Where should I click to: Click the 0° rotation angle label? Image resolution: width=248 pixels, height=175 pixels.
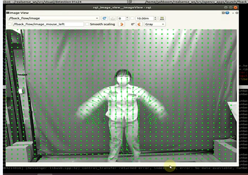click(x=133, y=24)
